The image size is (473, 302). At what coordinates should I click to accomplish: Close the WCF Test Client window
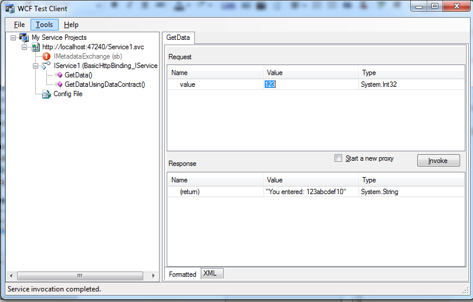pyautogui.click(x=457, y=6)
